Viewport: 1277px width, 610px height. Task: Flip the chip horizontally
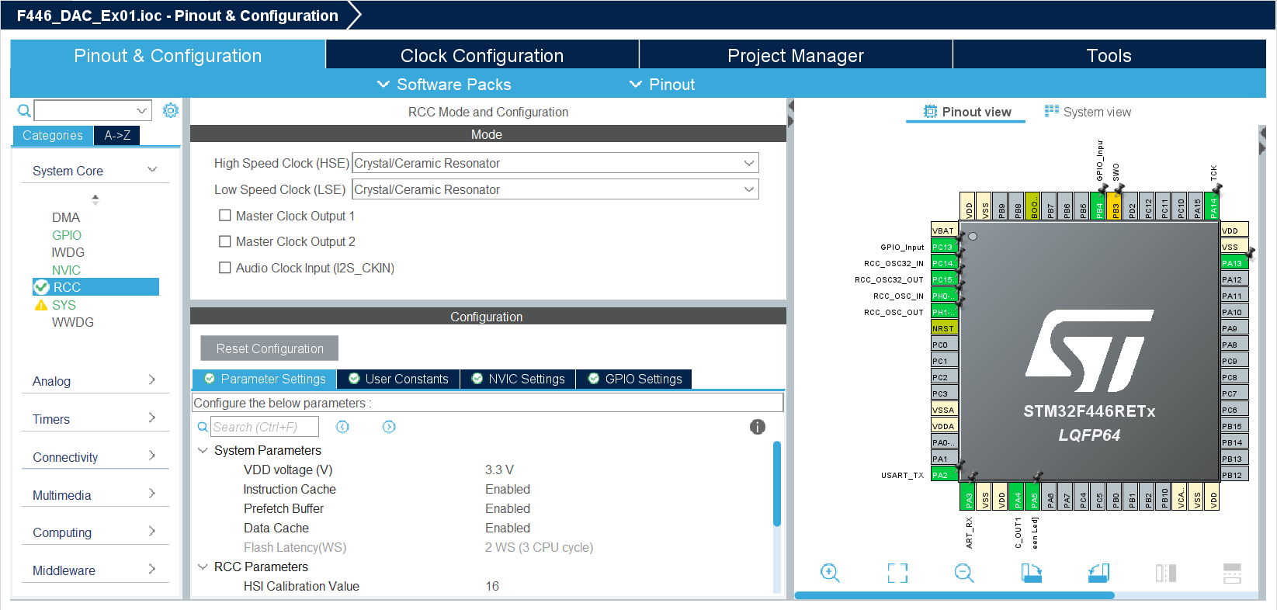coord(1165,573)
